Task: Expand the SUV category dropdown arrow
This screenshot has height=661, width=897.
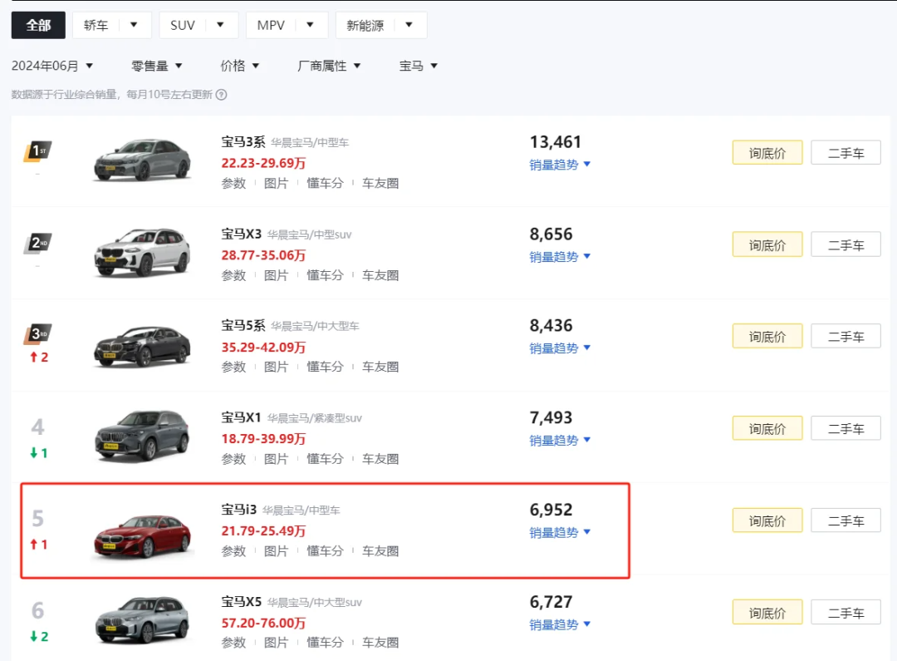Action: 220,25
